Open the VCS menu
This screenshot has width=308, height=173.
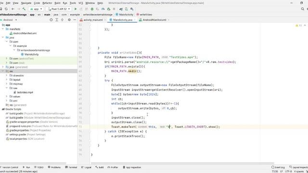click(x=80, y=3)
